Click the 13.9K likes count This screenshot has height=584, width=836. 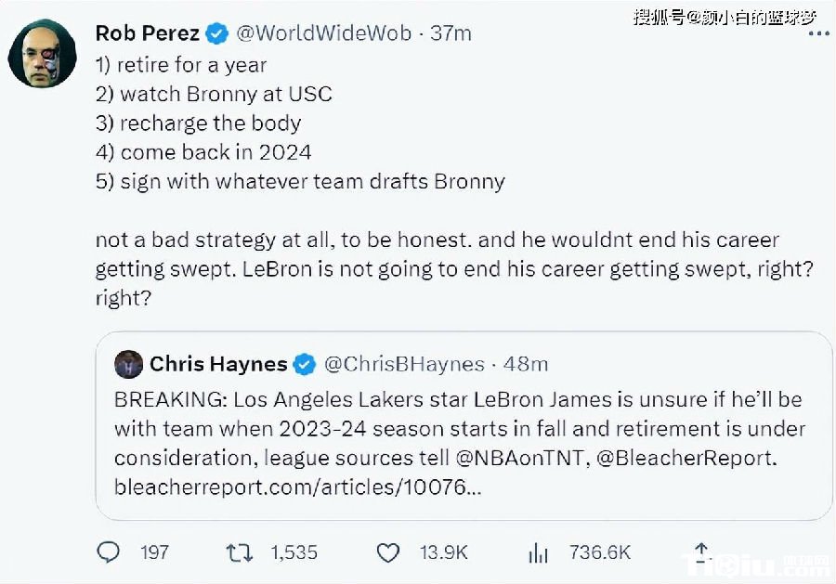coord(443,552)
